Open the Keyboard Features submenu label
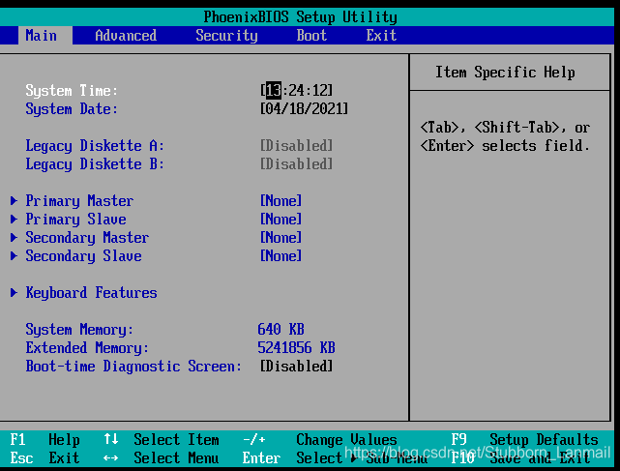Viewport: 620px width, 471px height. click(x=91, y=293)
